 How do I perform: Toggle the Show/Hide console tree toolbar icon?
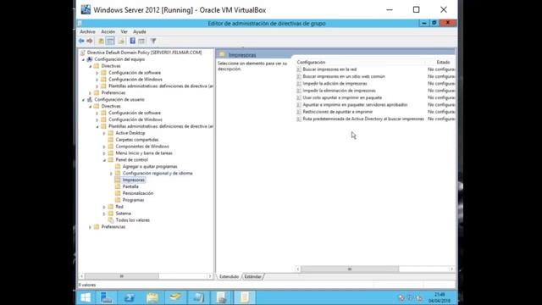click(110, 41)
